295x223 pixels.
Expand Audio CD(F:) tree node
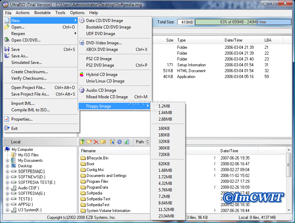click(7, 188)
